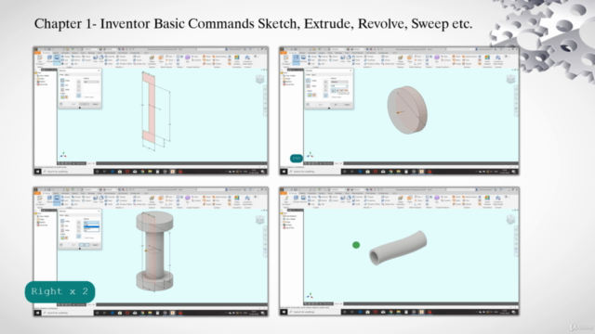Click the ViewCube in swept tube screenshot
Screen dimensions: 595x334
[511, 219]
